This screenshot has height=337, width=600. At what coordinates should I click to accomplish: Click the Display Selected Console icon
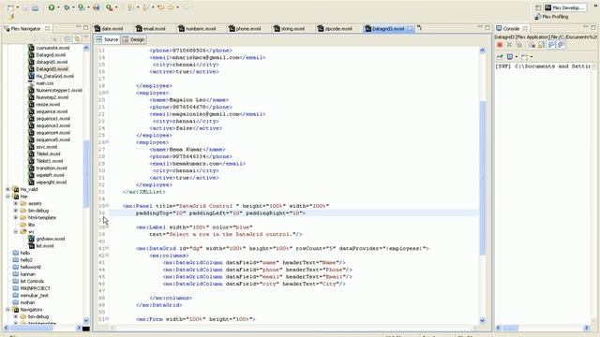point(510,57)
